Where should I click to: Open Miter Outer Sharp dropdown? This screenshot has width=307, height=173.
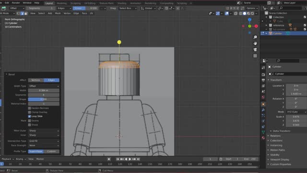44,131
